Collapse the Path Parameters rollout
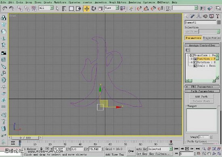 (x=202, y=91)
